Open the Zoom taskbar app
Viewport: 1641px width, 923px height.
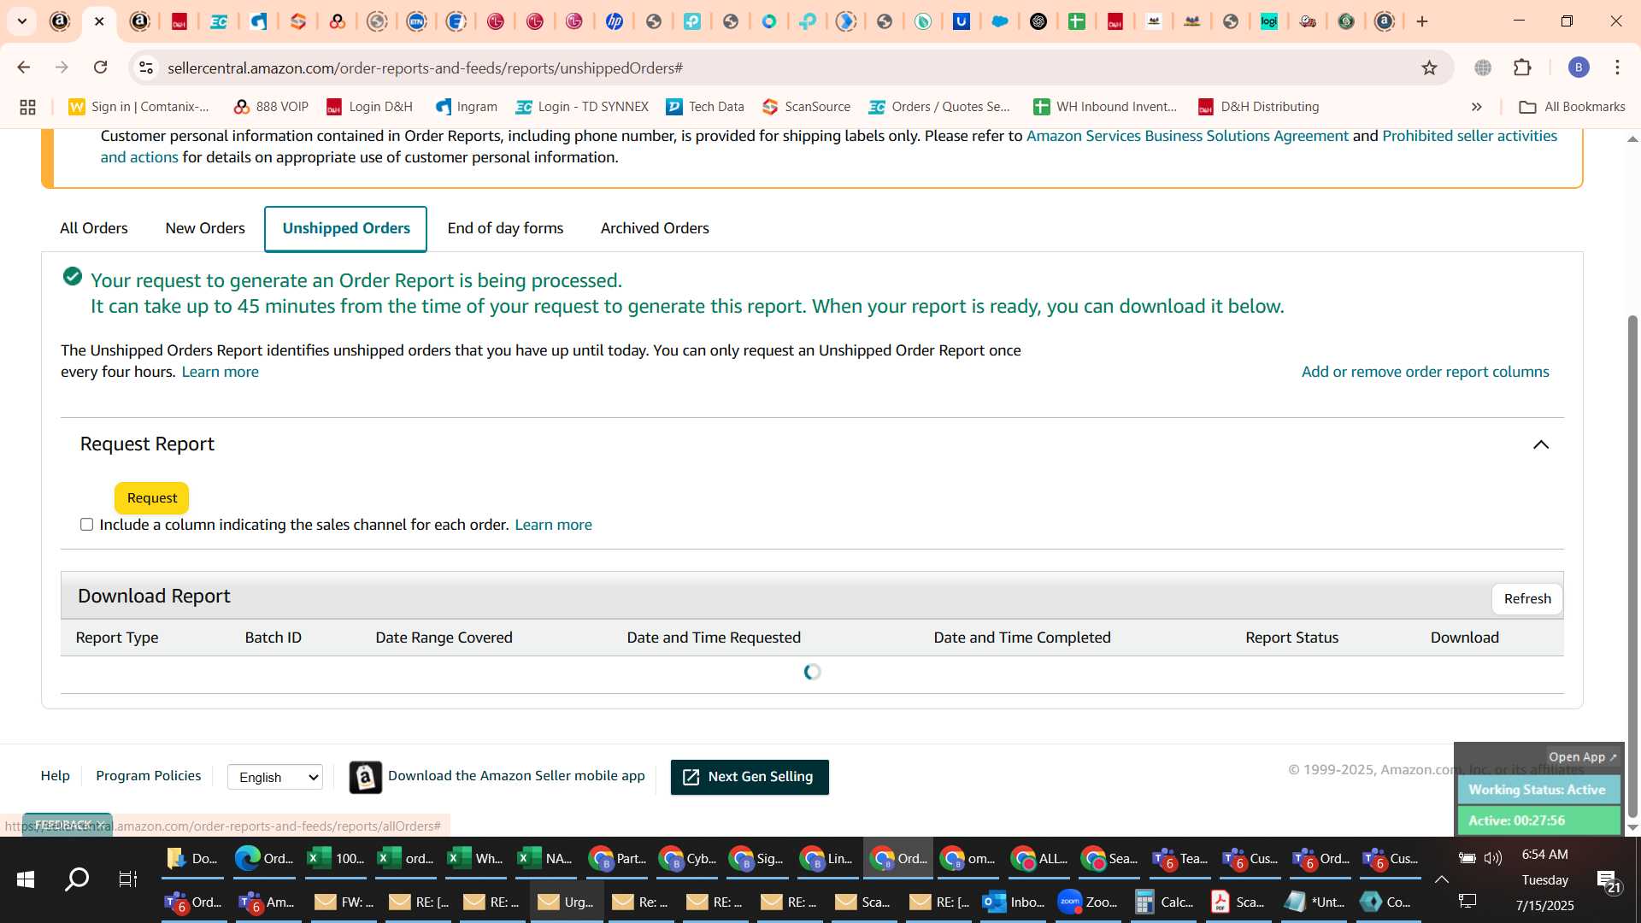tap(1088, 902)
